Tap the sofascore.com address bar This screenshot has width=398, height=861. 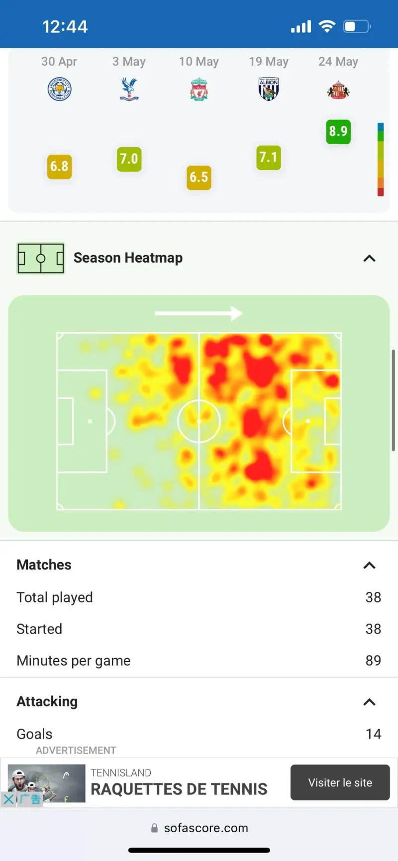(x=199, y=828)
